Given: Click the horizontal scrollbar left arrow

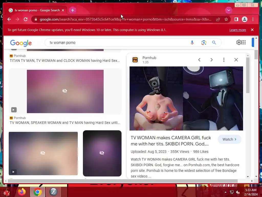Looking at the screenshot, I should pyautogui.click(x=6, y=181).
